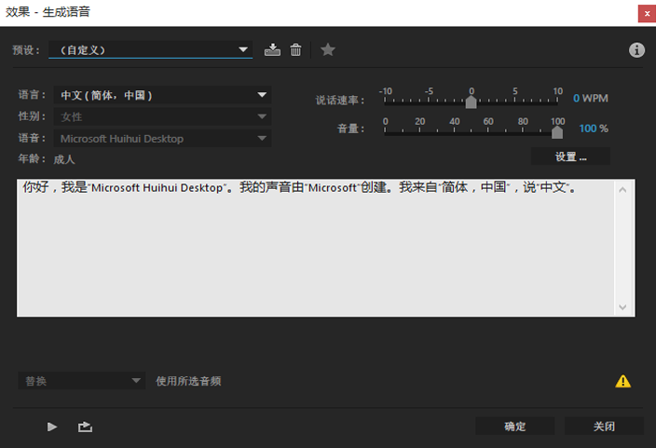
Task: Click the 年龄 value 成人
Action: click(x=64, y=159)
